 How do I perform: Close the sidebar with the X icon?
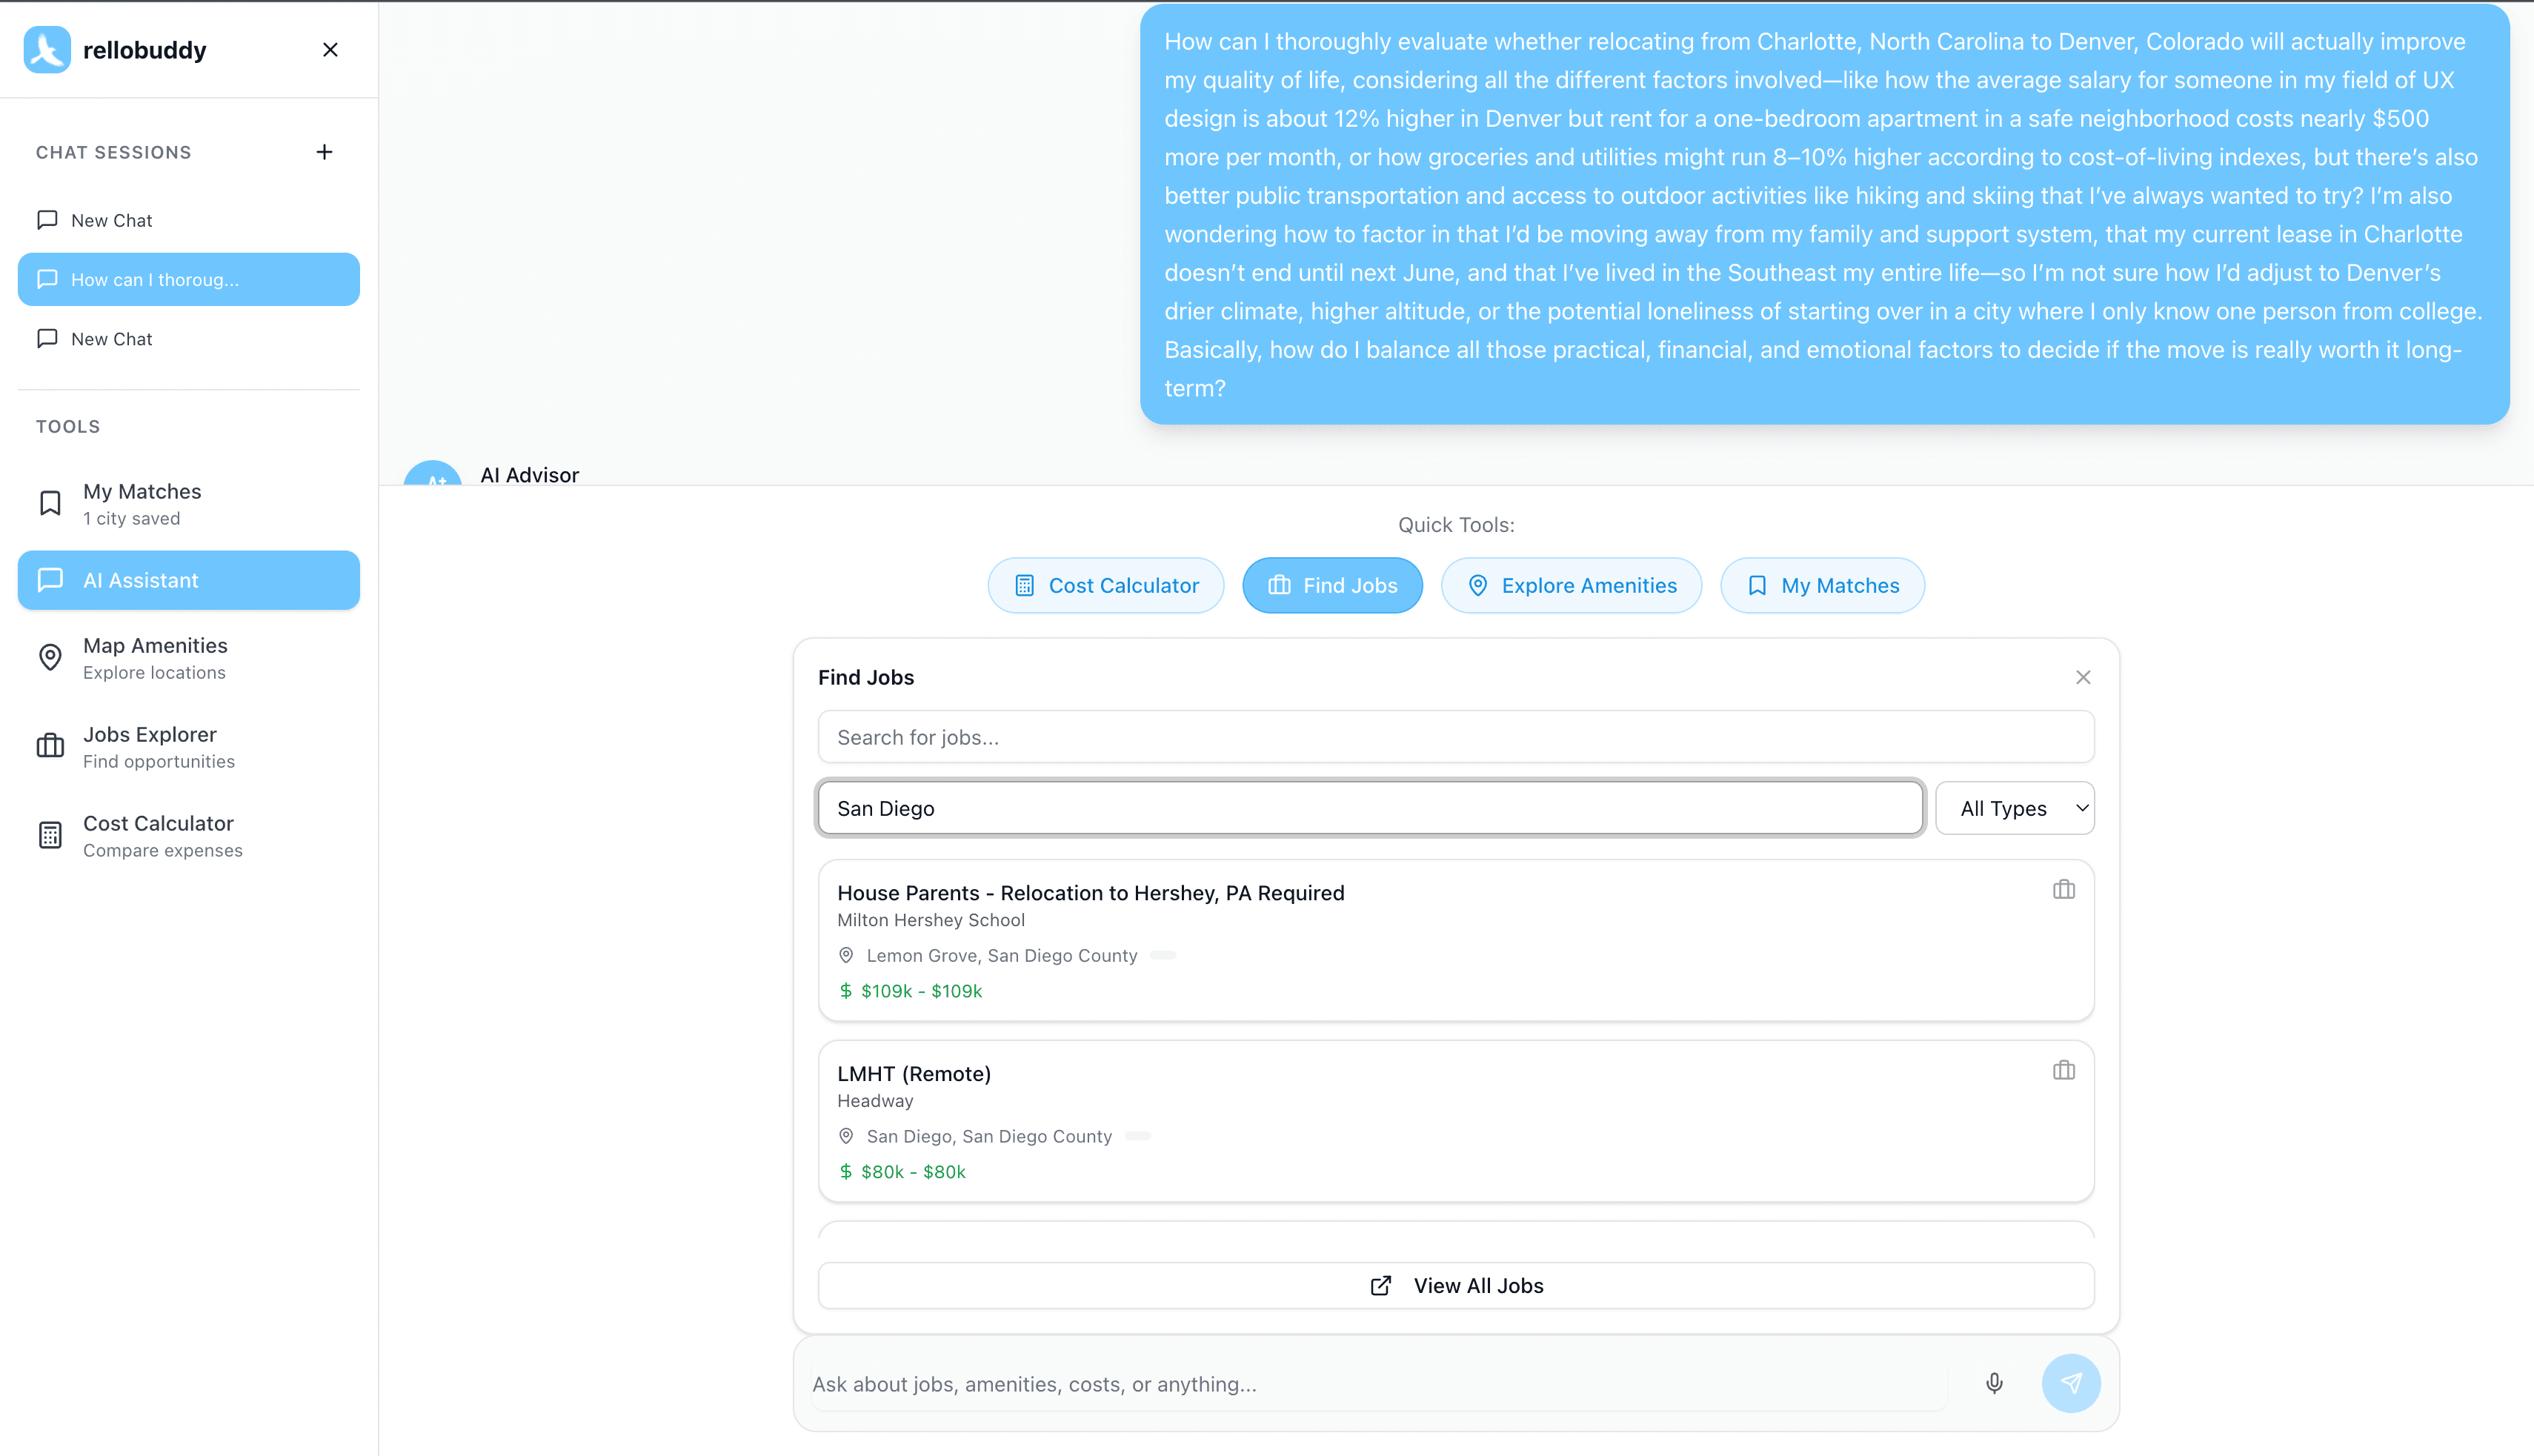pyautogui.click(x=330, y=50)
